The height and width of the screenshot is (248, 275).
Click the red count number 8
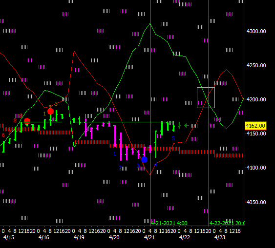point(15,120)
